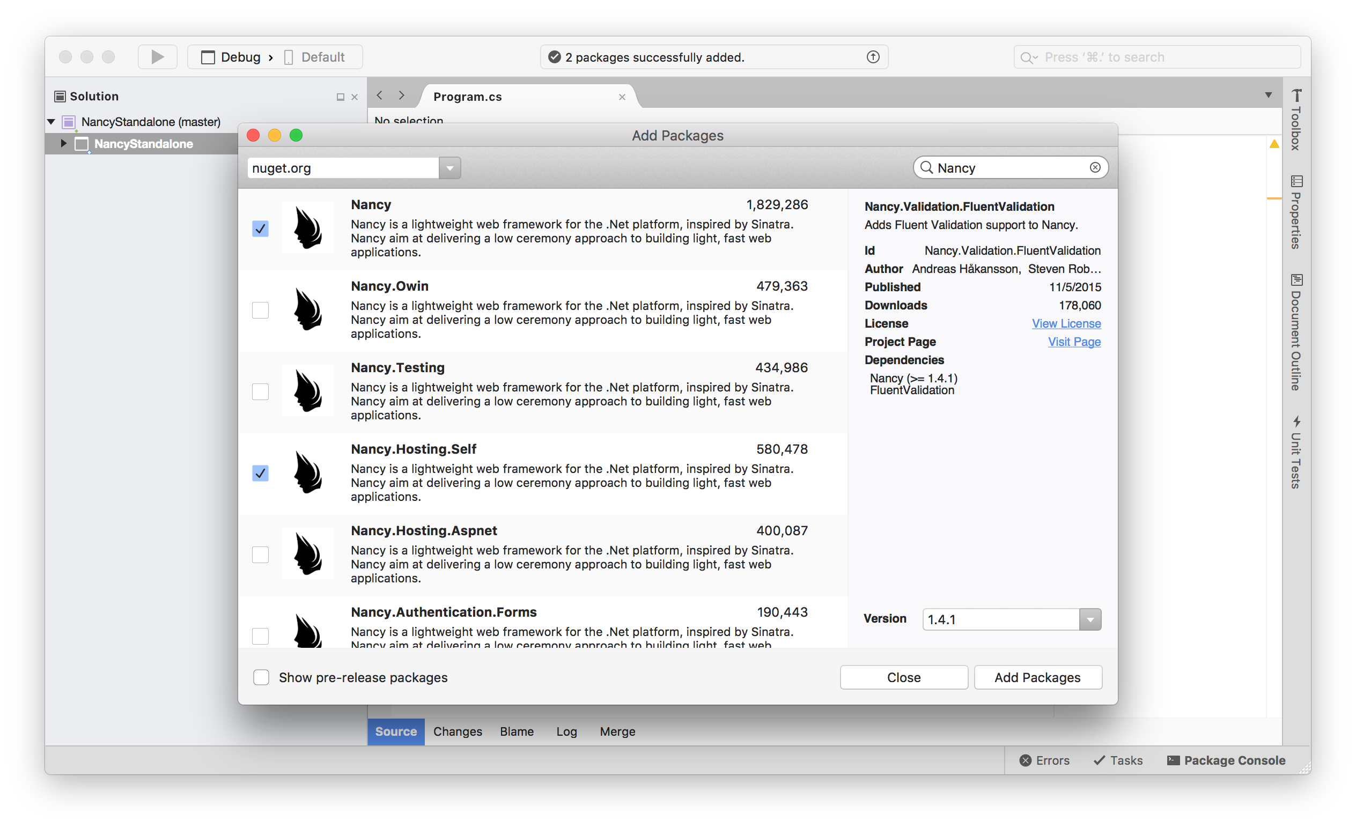Expand the Version 1.4.1 dropdown
Viewport: 1356px width, 828px height.
coord(1093,619)
